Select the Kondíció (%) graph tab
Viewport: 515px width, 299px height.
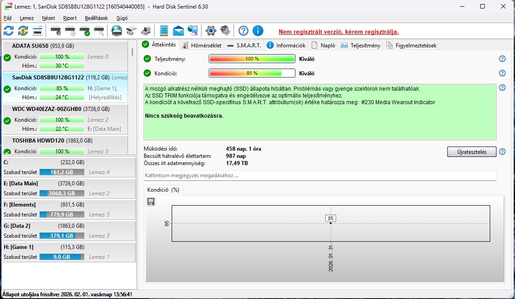pos(163,190)
